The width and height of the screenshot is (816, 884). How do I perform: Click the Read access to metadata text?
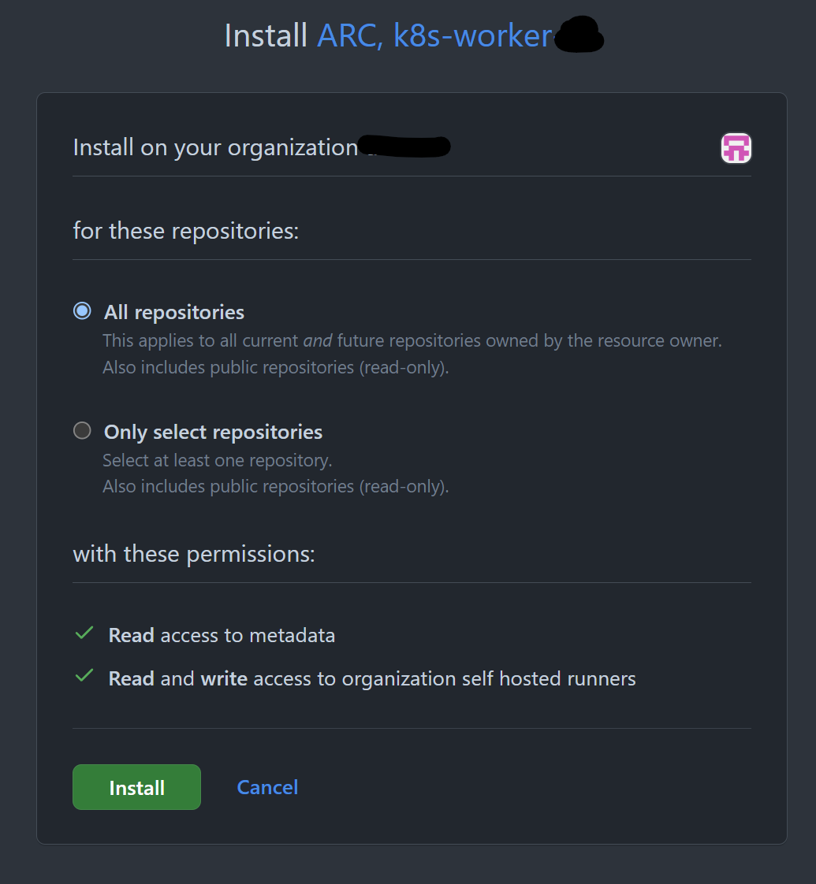click(222, 635)
